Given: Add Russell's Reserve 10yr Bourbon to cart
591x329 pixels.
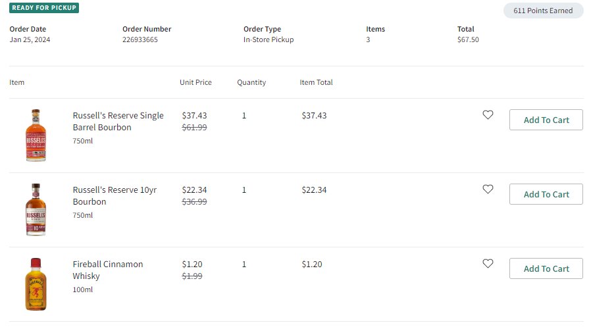Looking at the screenshot, I should [x=546, y=194].
